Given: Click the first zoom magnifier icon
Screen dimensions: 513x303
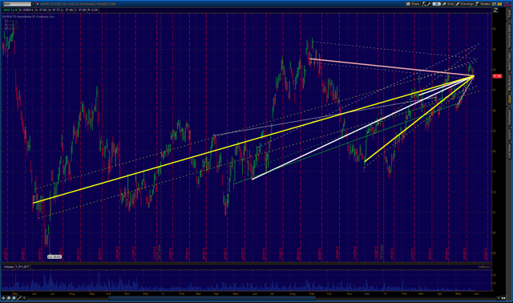Looking at the screenshot, I should point(9,298).
